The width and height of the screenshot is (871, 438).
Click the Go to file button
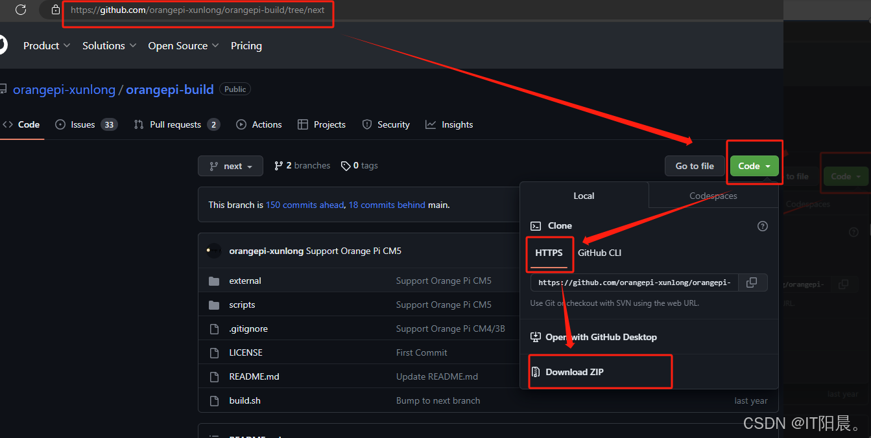[x=695, y=166]
